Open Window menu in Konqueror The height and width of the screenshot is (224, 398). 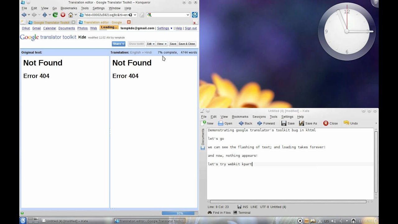[114, 8]
